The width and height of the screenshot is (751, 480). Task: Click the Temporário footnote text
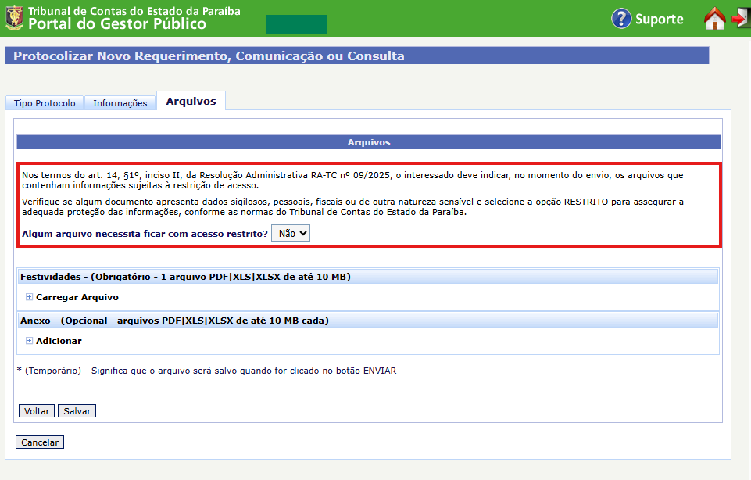click(206, 371)
